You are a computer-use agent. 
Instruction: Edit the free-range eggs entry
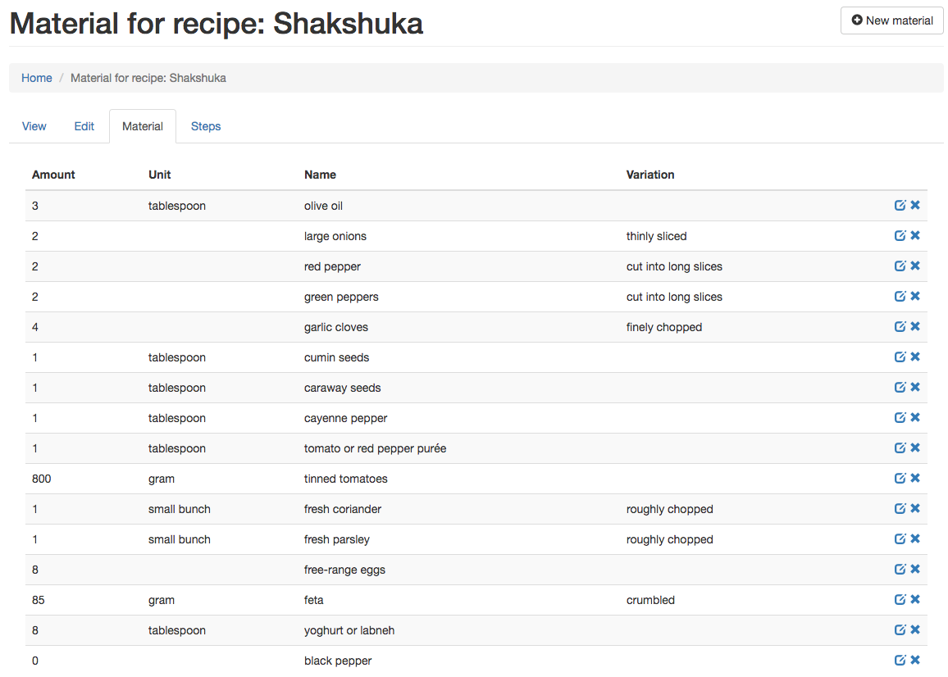(x=900, y=570)
